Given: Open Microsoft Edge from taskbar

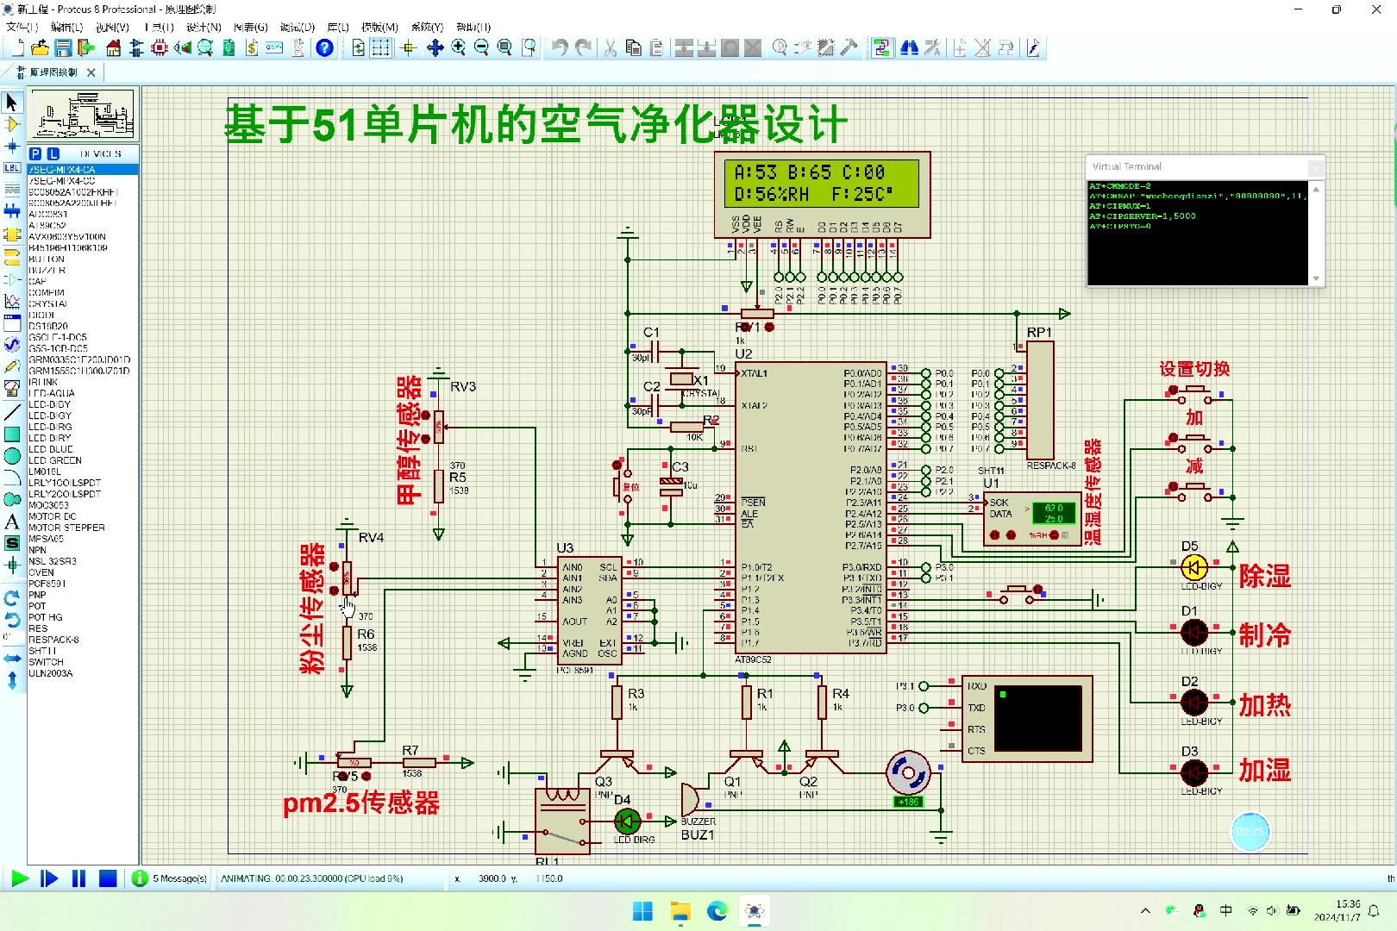Looking at the screenshot, I should pos(717,911).
